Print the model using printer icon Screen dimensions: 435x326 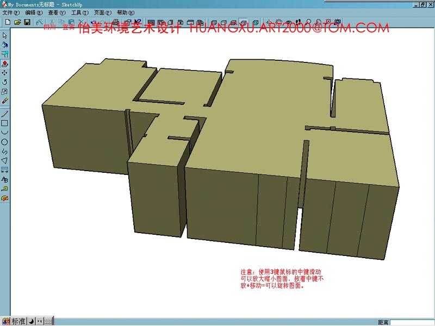(116, 22)
